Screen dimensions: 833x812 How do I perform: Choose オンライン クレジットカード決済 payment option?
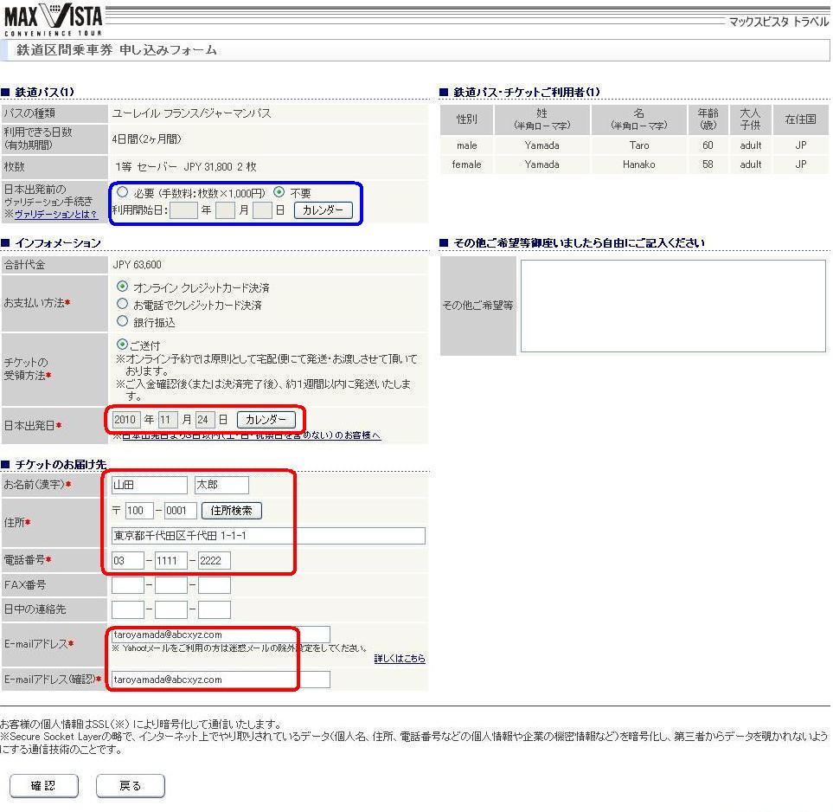coord(123,287)
